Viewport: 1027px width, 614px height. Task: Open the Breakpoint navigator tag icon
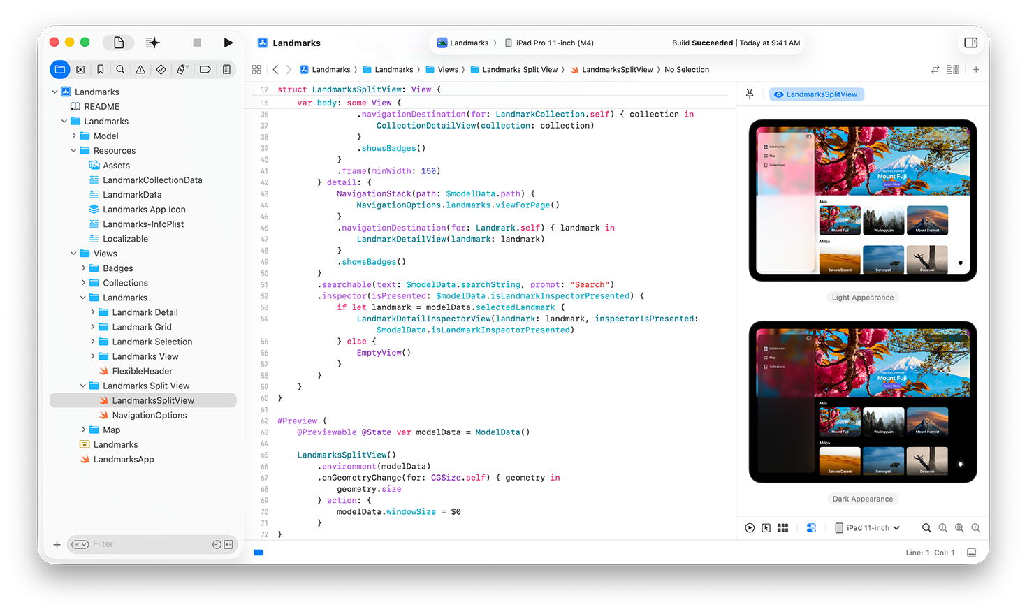coord(205,70)
